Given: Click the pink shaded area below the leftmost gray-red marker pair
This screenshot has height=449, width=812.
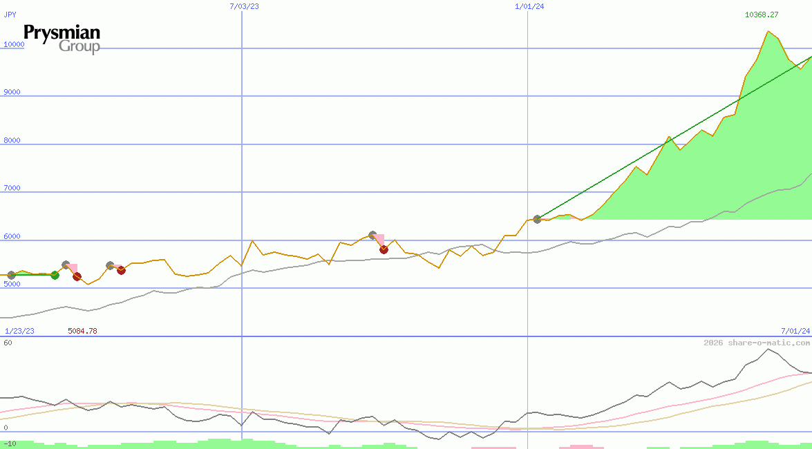Looking at the screenshot, I should click(x=73, y=269).
